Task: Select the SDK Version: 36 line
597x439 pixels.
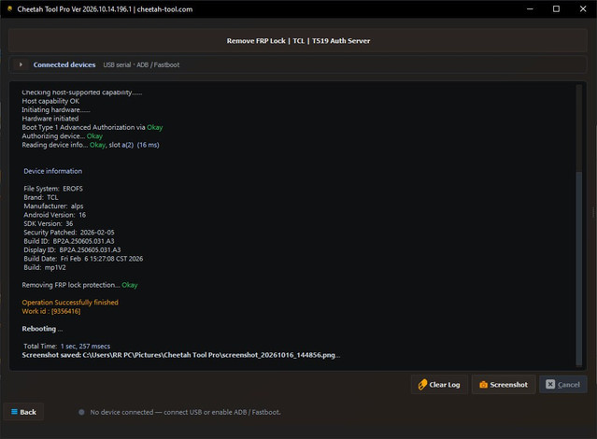Action: [x=49, y=223]
